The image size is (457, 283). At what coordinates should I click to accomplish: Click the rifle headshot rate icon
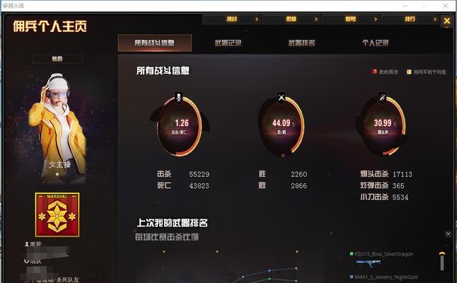click(382, 97)
